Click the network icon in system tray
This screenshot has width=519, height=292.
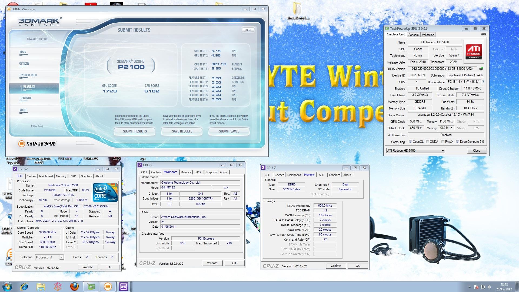(x=483, y=287)
